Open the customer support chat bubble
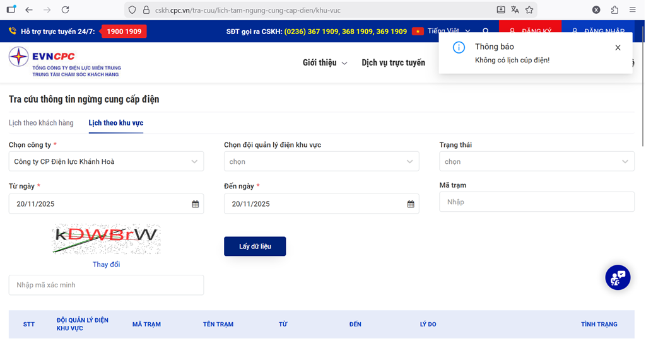646x363 pixels. (618, 277)
